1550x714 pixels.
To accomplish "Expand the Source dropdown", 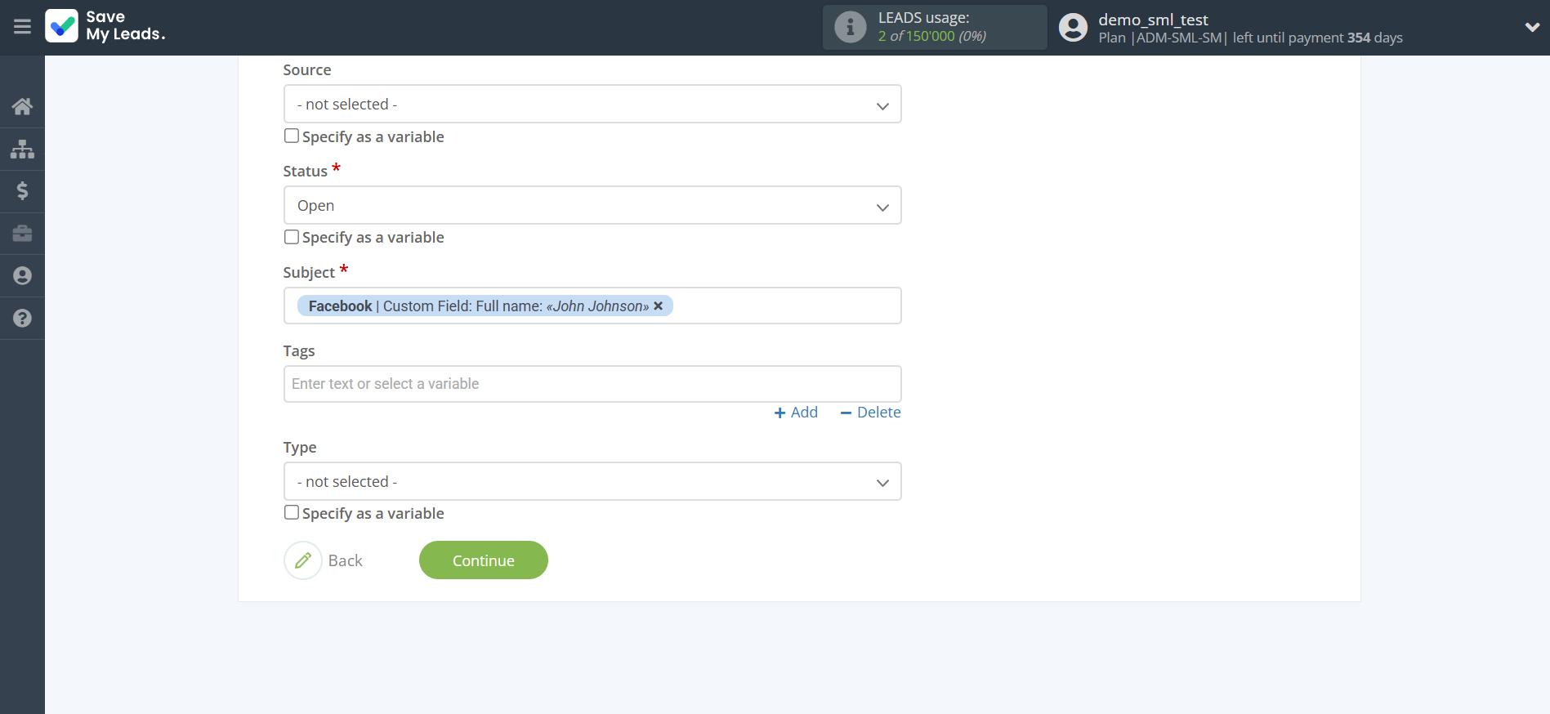I will tap(592, 105).
